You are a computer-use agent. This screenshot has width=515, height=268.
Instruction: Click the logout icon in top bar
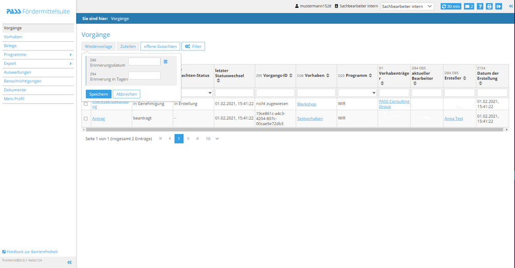pos(499,6)
